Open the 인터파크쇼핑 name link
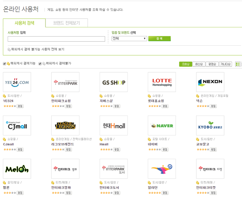This screenshot has height=200, width=242. point(61,101)
